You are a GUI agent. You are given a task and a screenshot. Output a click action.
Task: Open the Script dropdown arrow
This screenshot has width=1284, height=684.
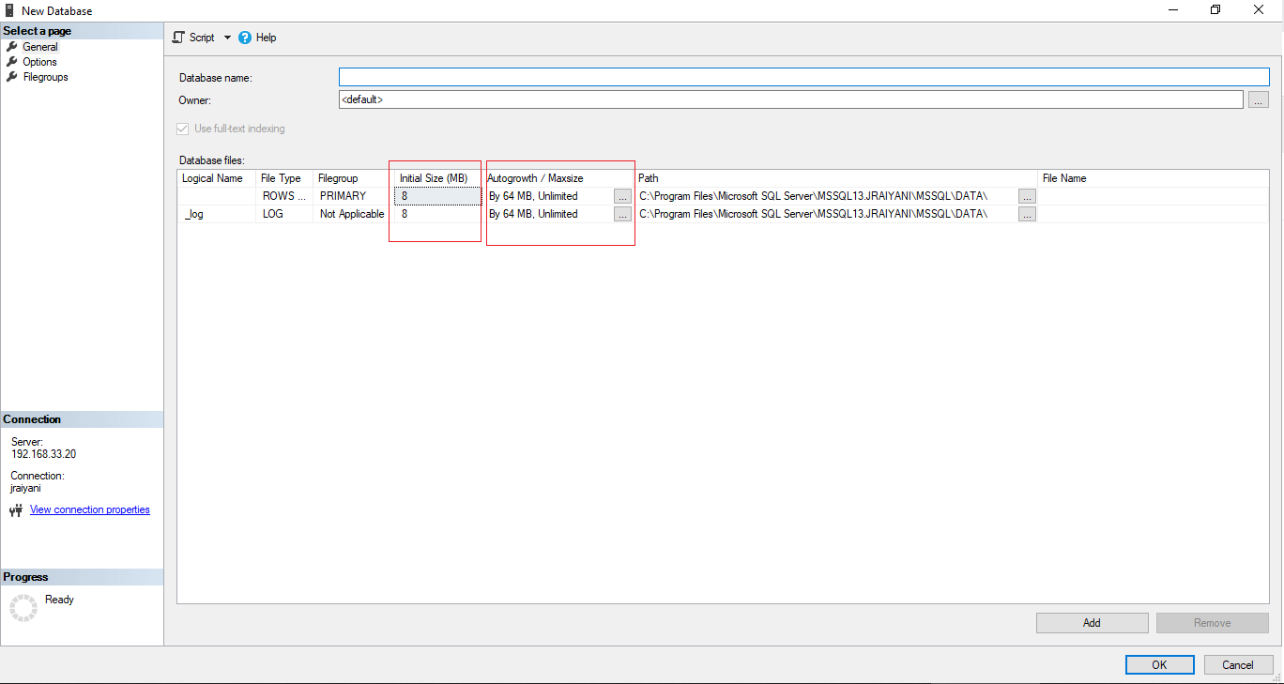point(226,38)
